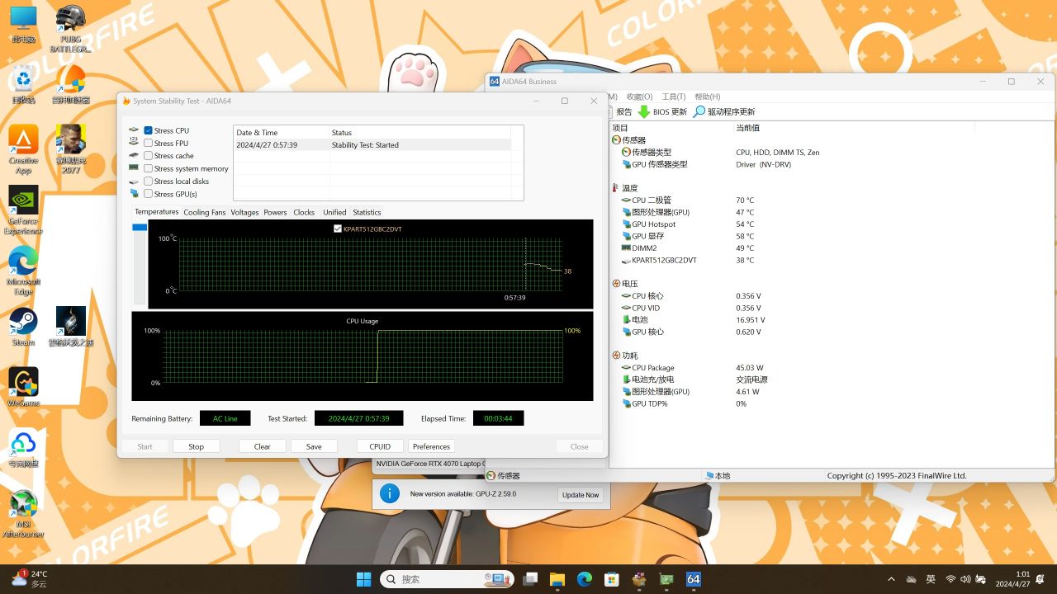Viewport: 1057px width, 594px height.
Task: Open Microsoft Store from the taskbar
Action: 611,579
